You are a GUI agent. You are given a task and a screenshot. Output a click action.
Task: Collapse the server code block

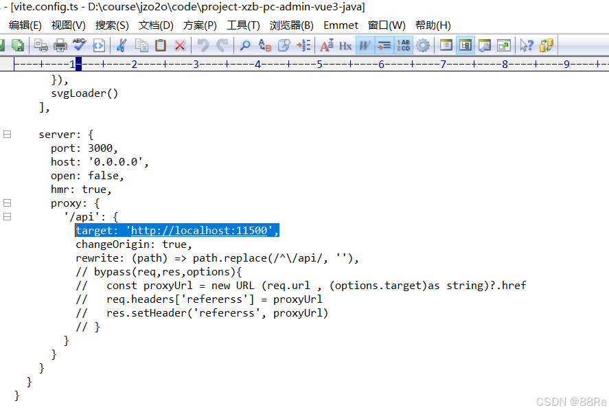pos(7,134)
